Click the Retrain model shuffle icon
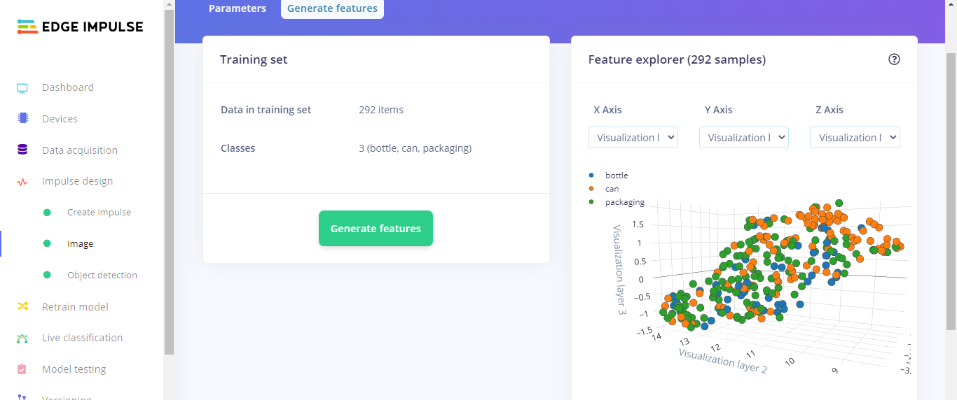Screen dimensions: 957x400 (22, 307)
